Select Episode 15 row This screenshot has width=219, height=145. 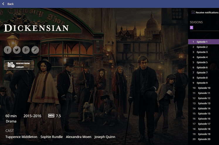[x=203, y=113]
